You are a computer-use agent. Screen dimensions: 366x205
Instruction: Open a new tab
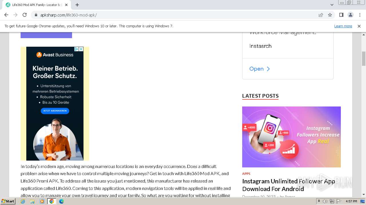pyautogui.click(x=77, y=5)
